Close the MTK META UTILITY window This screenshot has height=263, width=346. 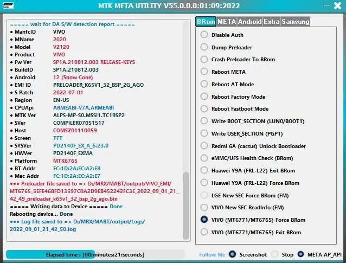pos(337,5)
